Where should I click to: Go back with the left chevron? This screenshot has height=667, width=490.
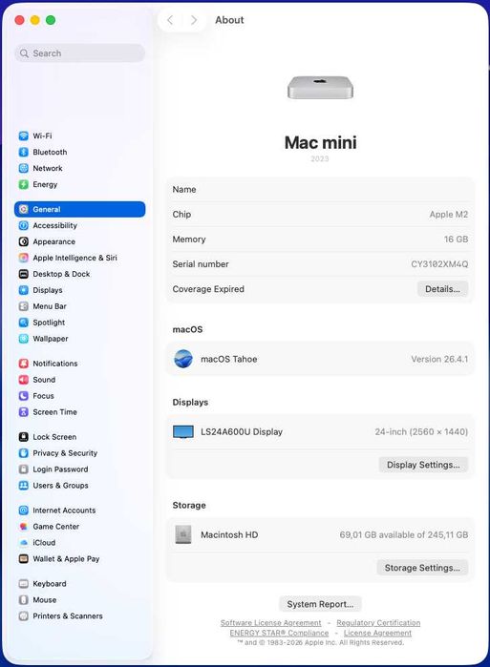pos(170,20)
